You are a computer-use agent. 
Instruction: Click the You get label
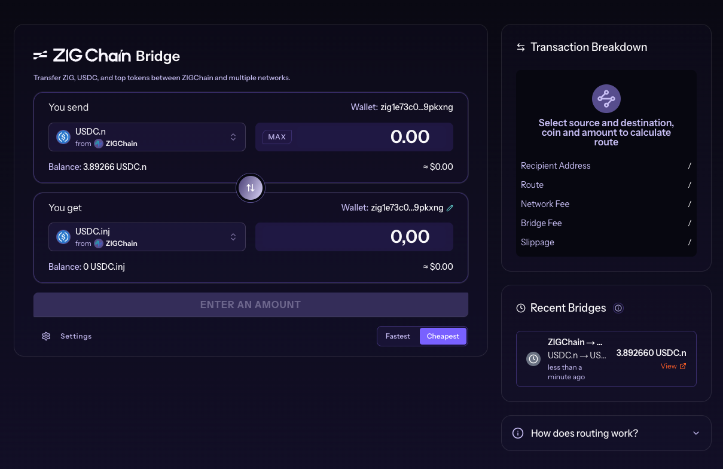click(65, 208)
